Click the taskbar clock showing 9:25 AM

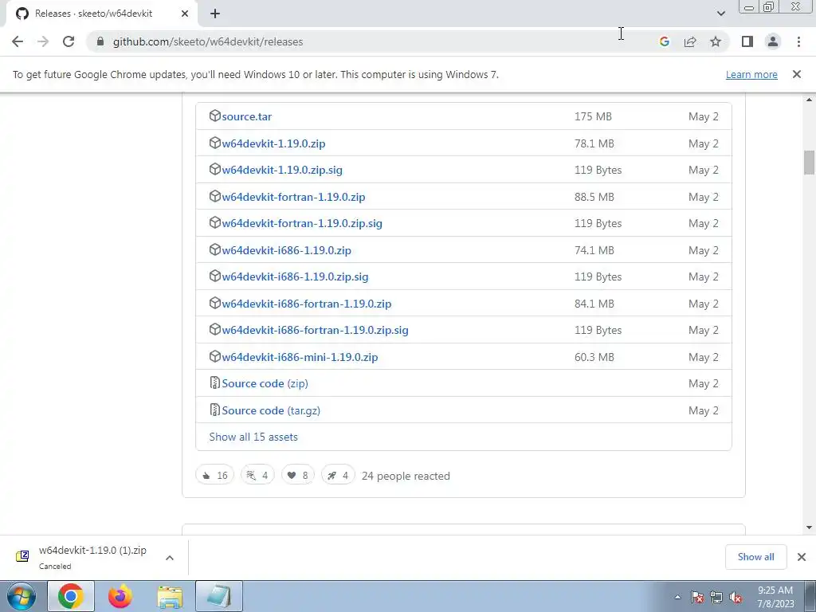click(x=775, y=597)
